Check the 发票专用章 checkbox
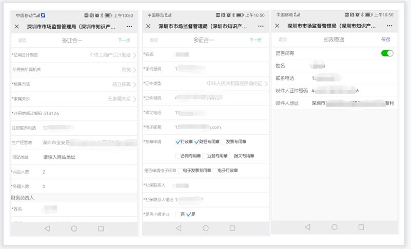The height and width of the screenshot is (249, 411). pos(223,142)
